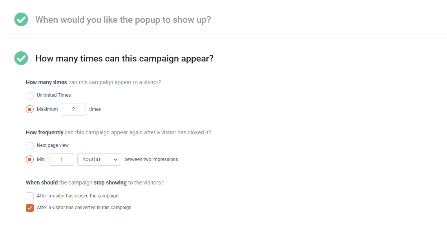Click the minimum interval number input
447x235 pixels.
(62, 159)
